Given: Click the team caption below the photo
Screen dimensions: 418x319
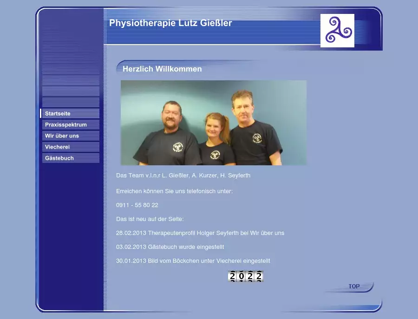Looking at the screenshot, I should (x=183, y=176).
